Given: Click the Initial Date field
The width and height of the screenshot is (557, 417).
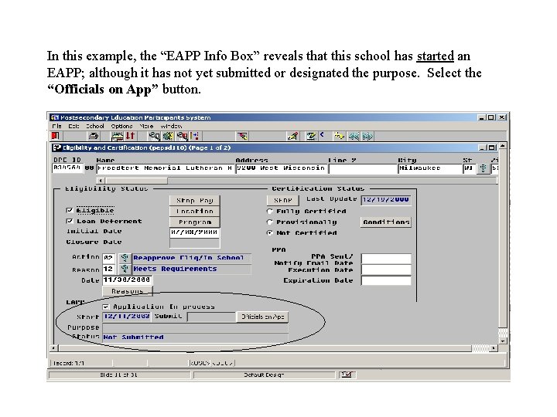Looking at the screenshot, I should [195, 232].
